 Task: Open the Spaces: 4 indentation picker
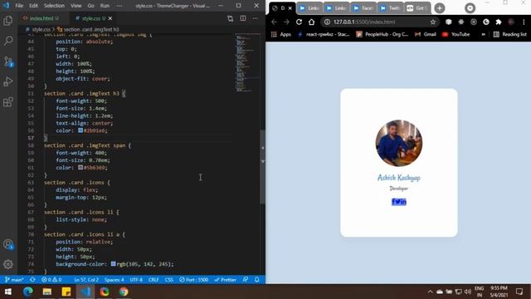(114, 280)
